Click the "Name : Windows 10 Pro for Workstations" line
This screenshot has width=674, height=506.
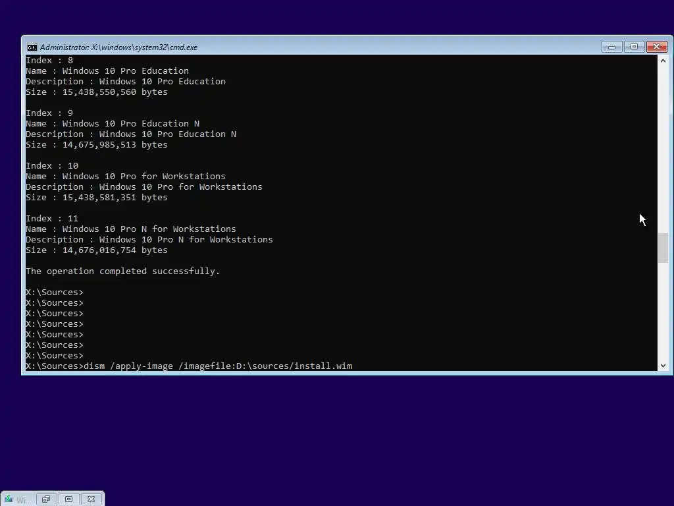126,177
